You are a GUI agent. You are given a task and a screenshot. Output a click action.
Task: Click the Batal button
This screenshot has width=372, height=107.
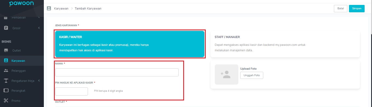point(340,8)
